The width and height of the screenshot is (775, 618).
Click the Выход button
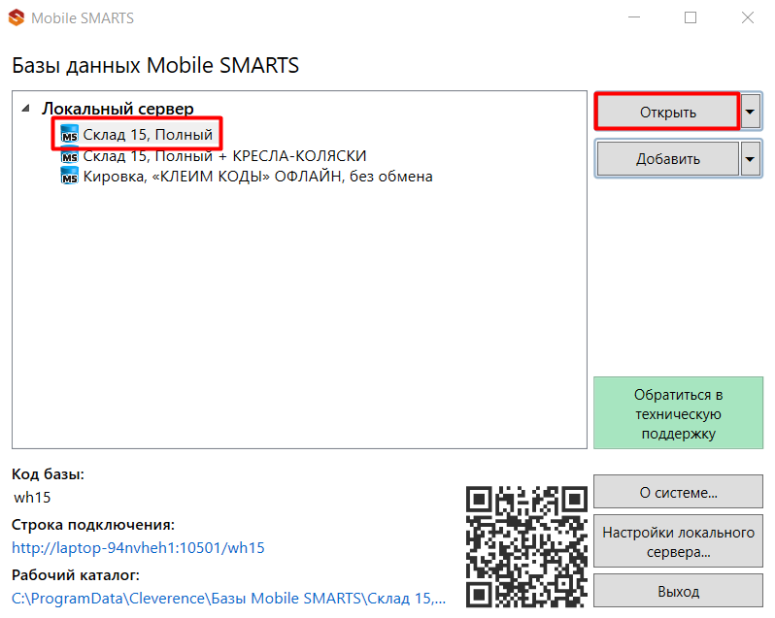click(x=678, y=591)
